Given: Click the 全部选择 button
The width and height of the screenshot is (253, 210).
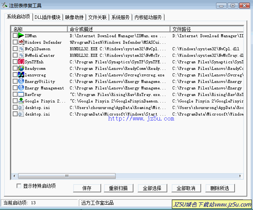Looking at the screenshot, I should tap(152, 188).
